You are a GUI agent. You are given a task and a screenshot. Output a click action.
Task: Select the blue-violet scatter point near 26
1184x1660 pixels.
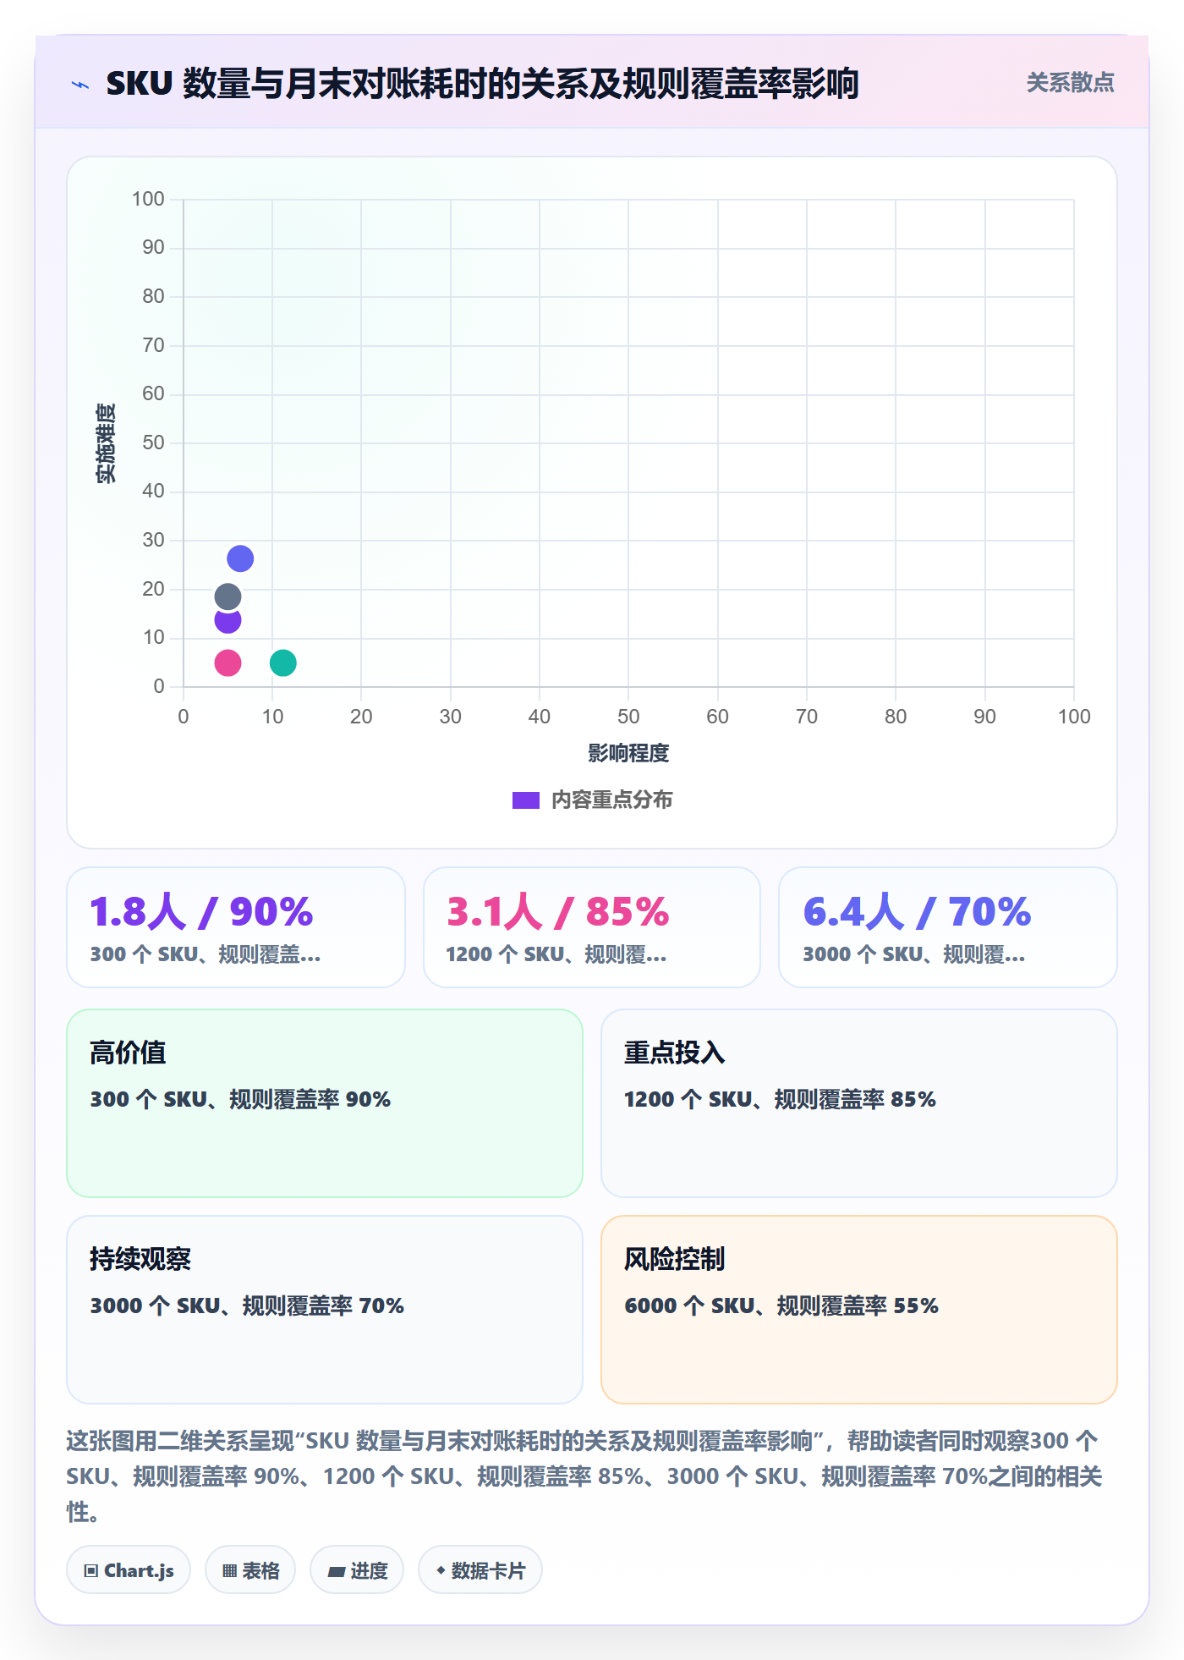click(x=240, y=558)
